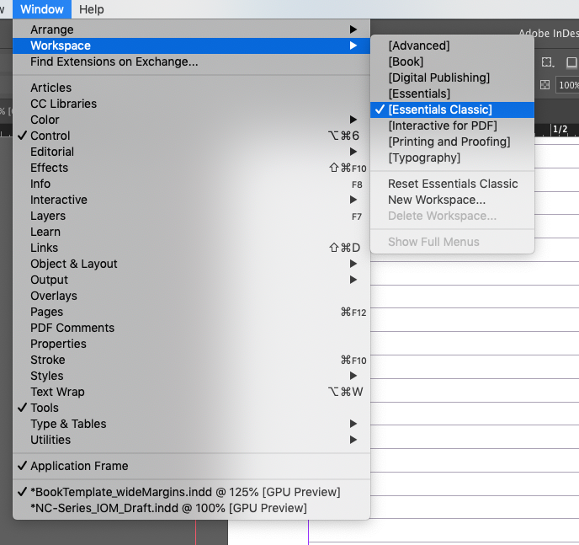579x545 pixels.
Task: Expand the Color submenu
Action: pos(191,120)
